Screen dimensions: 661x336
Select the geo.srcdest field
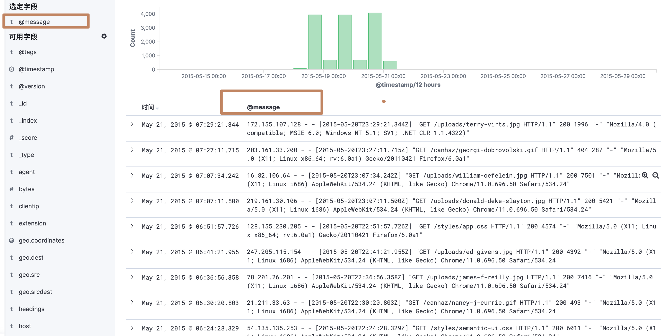tap(35, 292)
